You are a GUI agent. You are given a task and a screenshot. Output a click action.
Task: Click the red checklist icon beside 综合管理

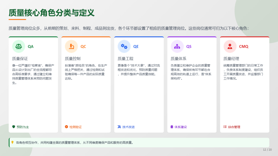point(225,127)
